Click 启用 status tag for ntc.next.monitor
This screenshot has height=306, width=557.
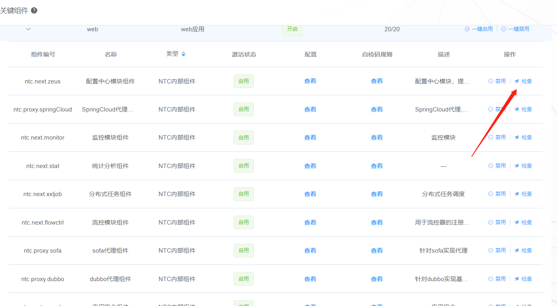click(243, 137)
